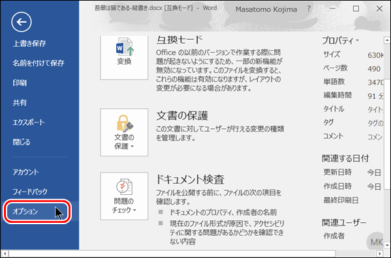Image resolution: width=391 pixels, height=258 pixels.
Task: Click 閉じる to close the document
Action: pos(22,142)
